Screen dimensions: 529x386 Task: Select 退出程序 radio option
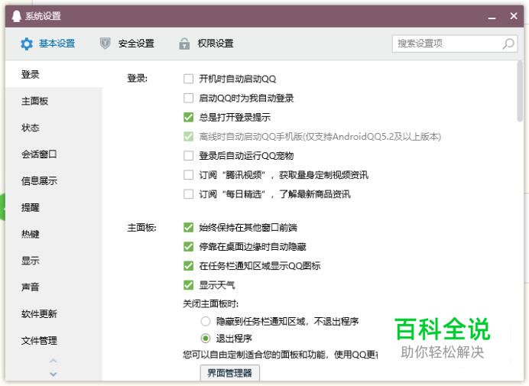[206, 338]
